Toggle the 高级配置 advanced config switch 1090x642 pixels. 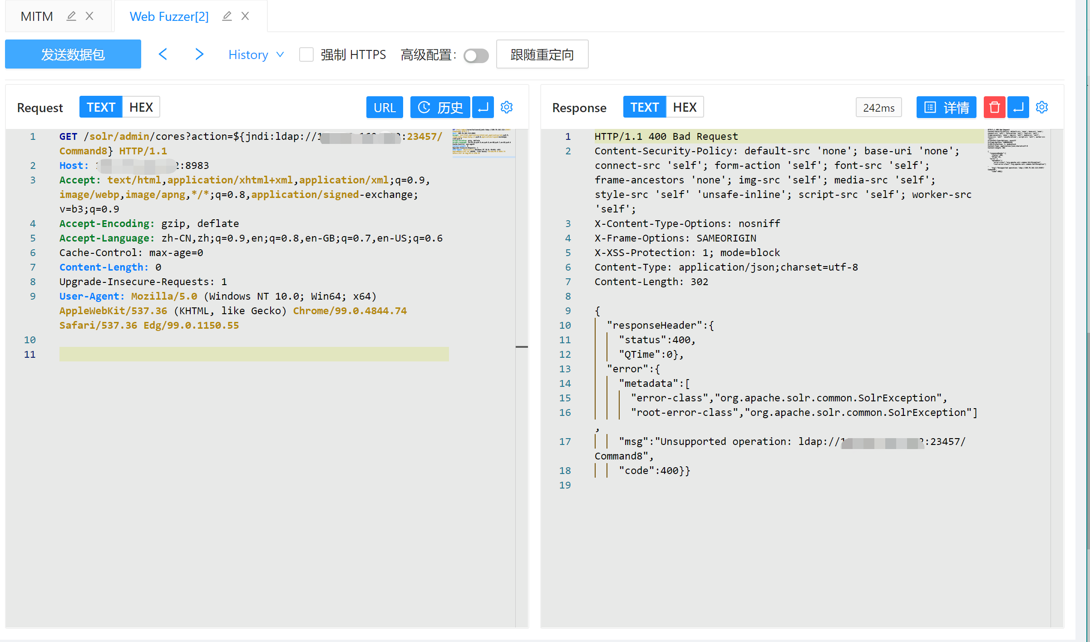pos(476,56)
